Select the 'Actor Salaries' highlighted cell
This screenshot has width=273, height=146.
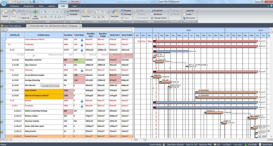pyautogui.click(x=44, y=91)
